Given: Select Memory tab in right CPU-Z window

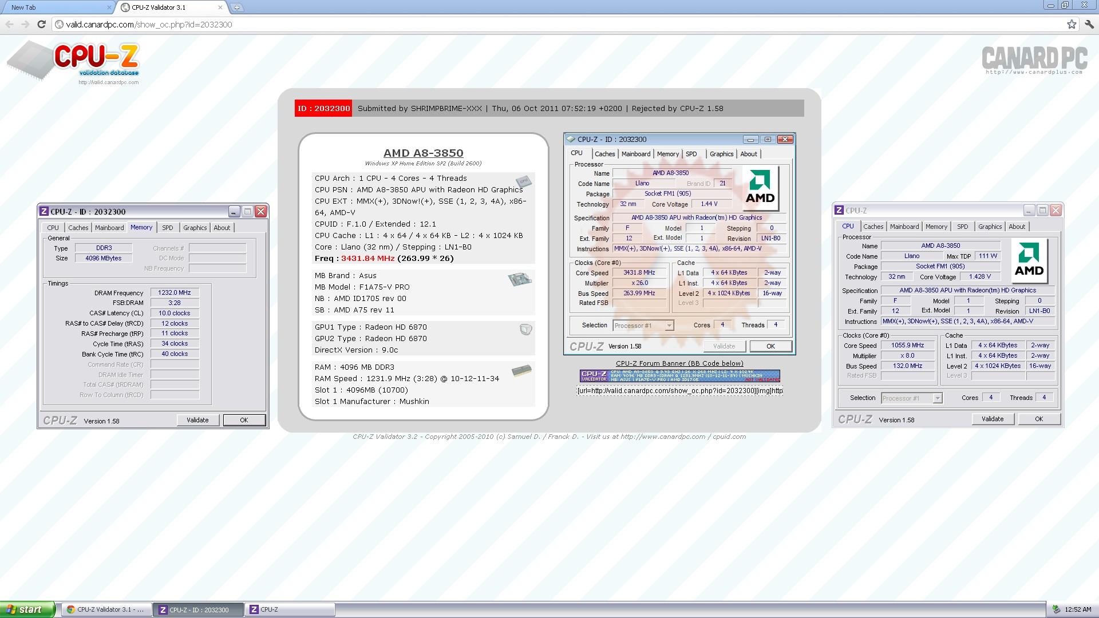Looking at the screenshot, I should 936,227.
